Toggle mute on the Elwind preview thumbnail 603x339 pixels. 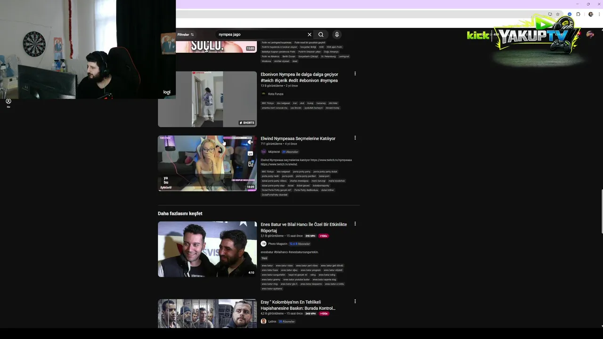tap(250, 142)
